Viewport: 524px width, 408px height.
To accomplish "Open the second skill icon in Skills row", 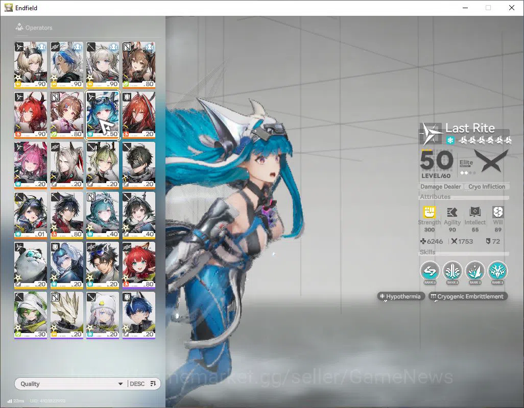I will pos(452,271).
